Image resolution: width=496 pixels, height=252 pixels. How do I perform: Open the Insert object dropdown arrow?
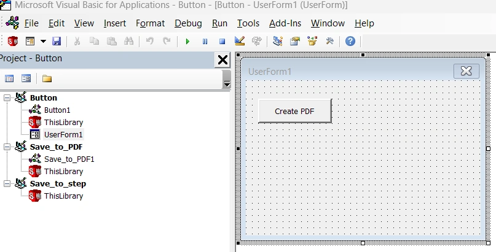pyautogui.click(x=44, y=41)
